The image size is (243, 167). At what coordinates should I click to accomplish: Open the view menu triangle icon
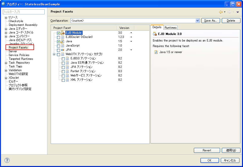click(x=237, y=12)
